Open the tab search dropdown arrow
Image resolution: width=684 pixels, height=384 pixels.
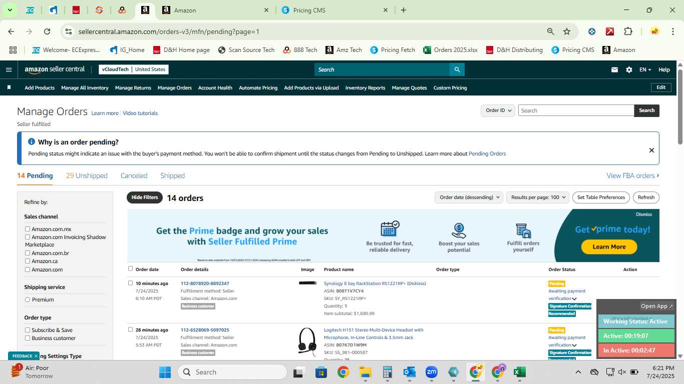coord(10,10)
